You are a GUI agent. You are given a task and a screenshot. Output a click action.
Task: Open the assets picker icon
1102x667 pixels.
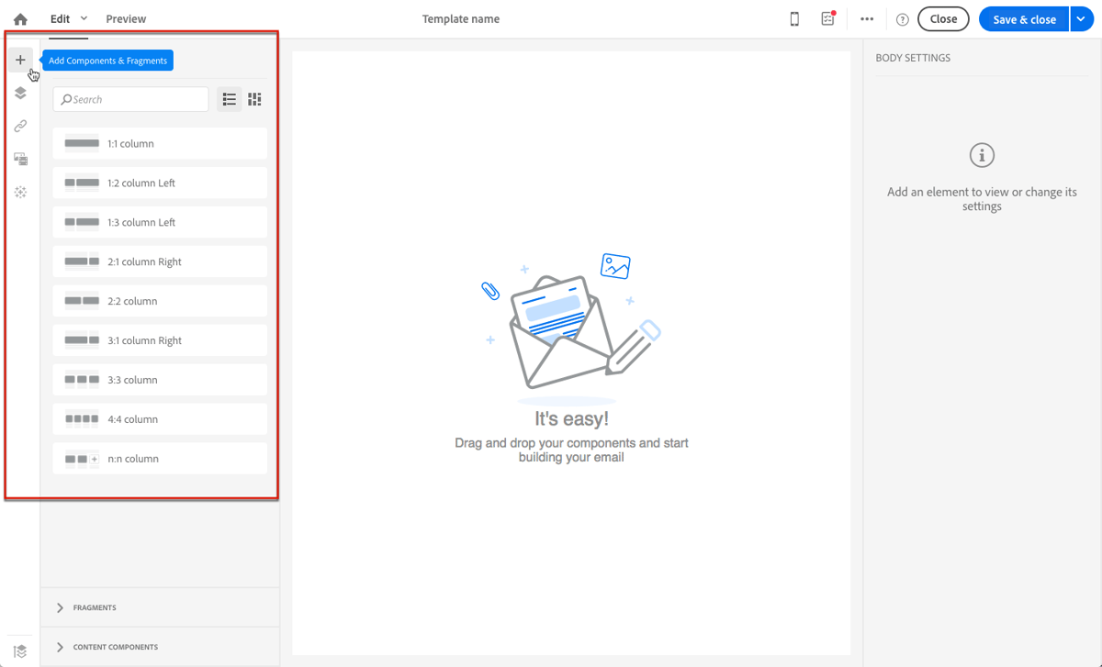click(x=20, y=158)
